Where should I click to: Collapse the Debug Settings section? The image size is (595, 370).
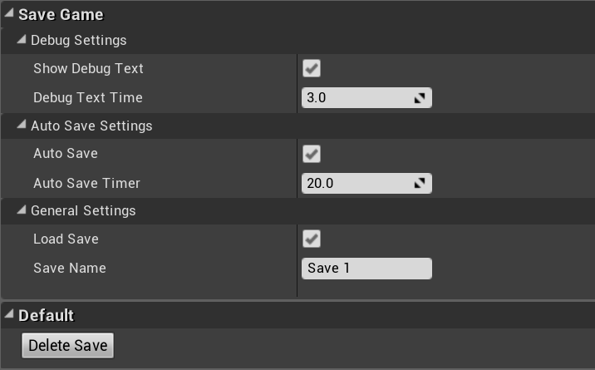(22, 39)
